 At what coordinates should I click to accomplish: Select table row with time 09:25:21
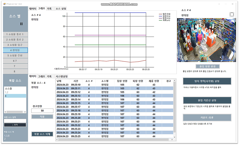coord(115,122)
